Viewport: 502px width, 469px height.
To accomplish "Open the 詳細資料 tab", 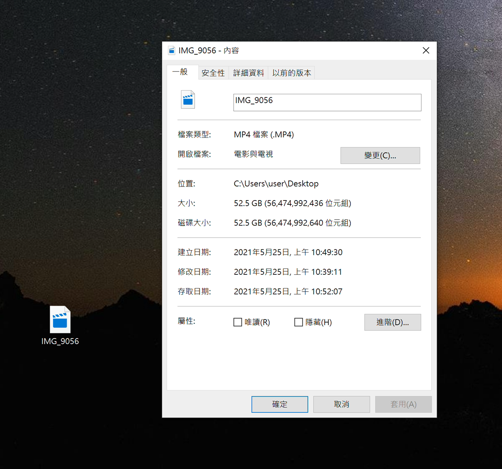I will pos(248,73).
